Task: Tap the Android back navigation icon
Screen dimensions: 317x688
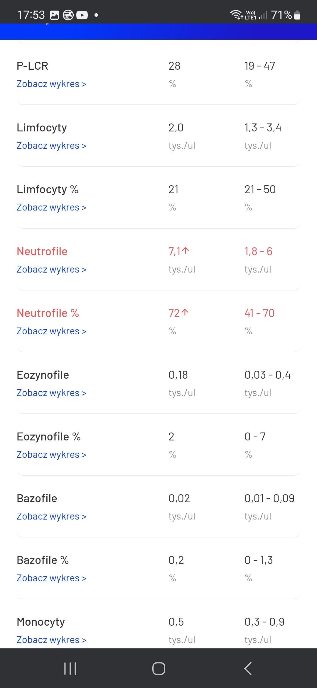Action: coord(248,669)
